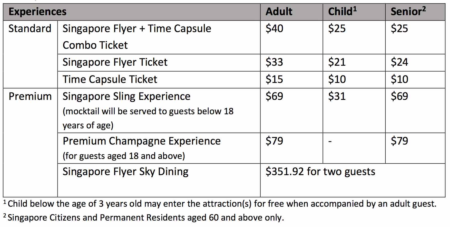This screenshot has height=227, width=450.
Task: Click the $40 adult combo ticket price
Action: point(274,29)
